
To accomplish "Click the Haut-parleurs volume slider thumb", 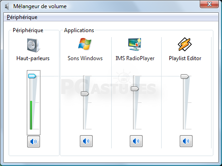I will (x=32, y=76).
